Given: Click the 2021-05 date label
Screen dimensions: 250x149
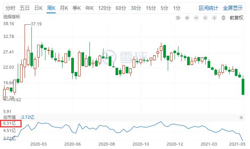Looking at the screenshot, I should tap(237, 144).
